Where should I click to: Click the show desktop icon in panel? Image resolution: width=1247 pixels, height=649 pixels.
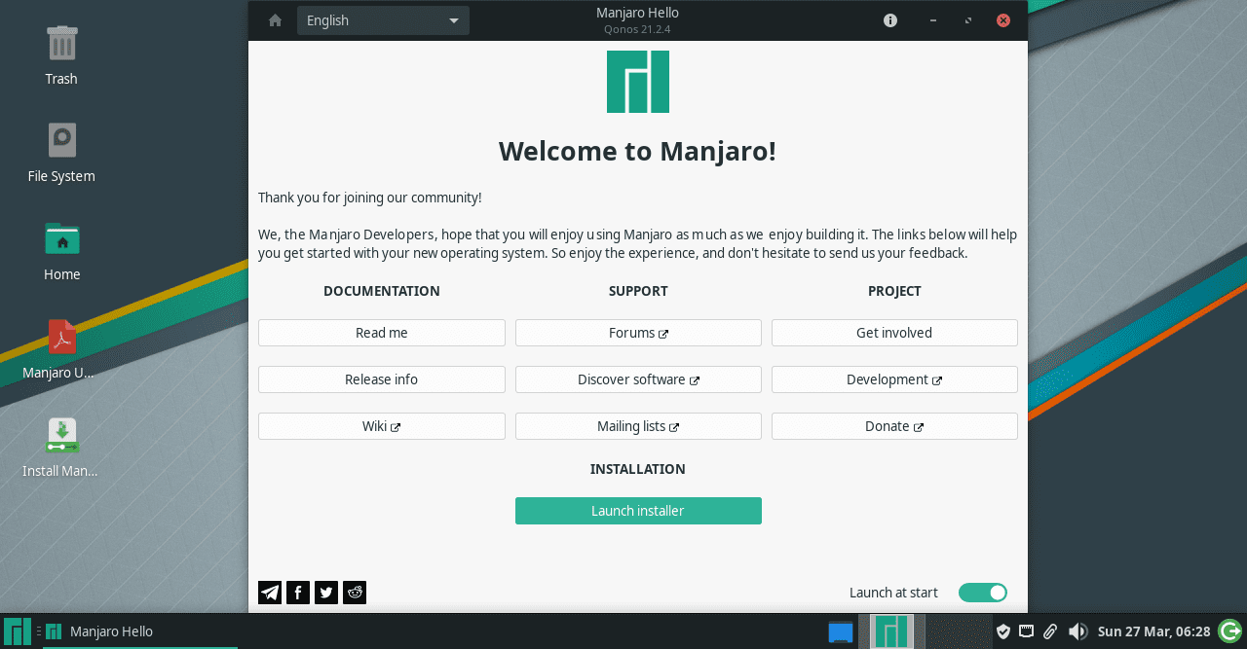coord(841,632)
